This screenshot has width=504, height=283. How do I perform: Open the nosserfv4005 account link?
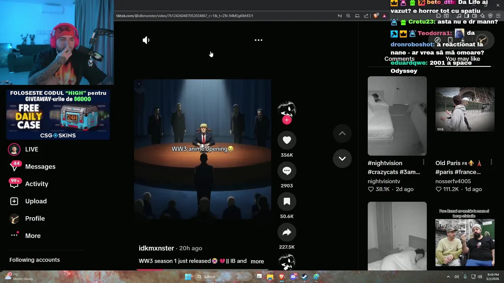[x=453, y=181]
